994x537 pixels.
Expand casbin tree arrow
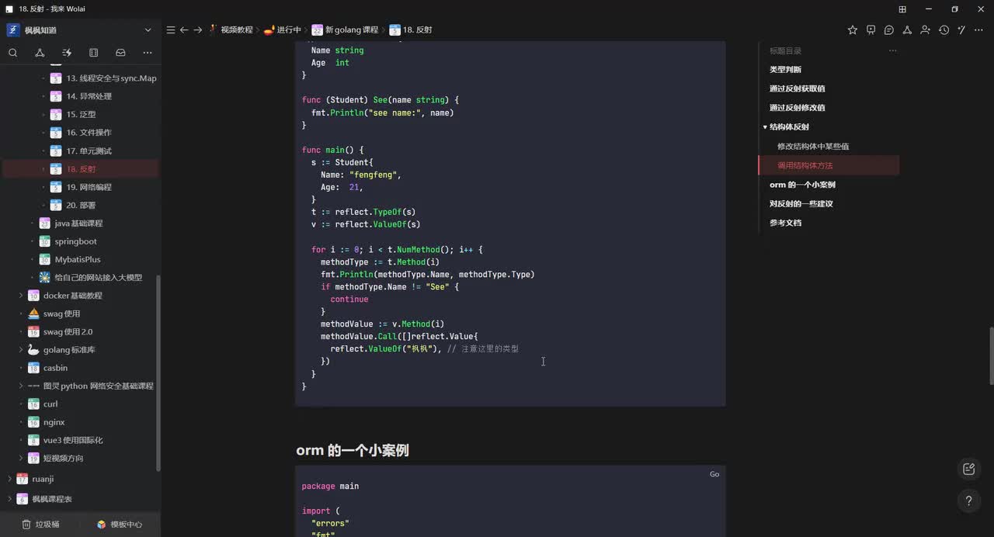[21, 368]
